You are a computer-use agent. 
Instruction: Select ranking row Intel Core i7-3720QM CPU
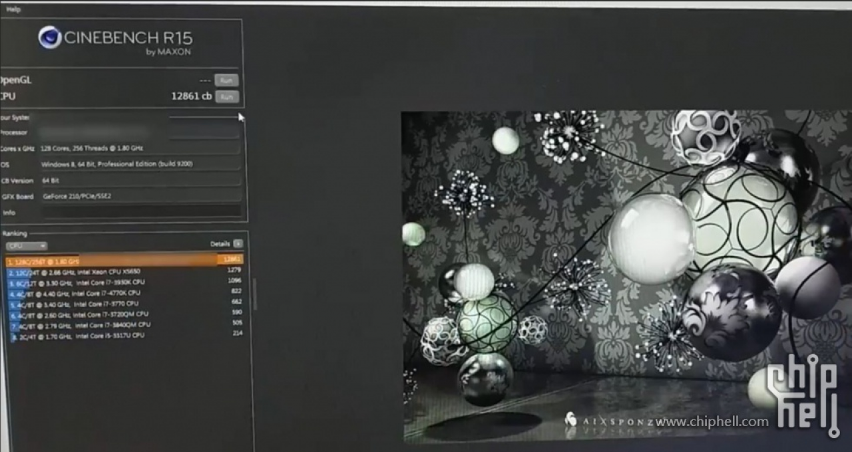click(124, 314)
